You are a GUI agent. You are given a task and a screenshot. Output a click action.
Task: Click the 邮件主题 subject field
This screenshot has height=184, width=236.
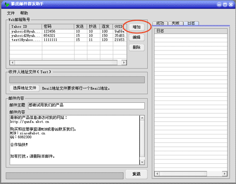[86, 106]
